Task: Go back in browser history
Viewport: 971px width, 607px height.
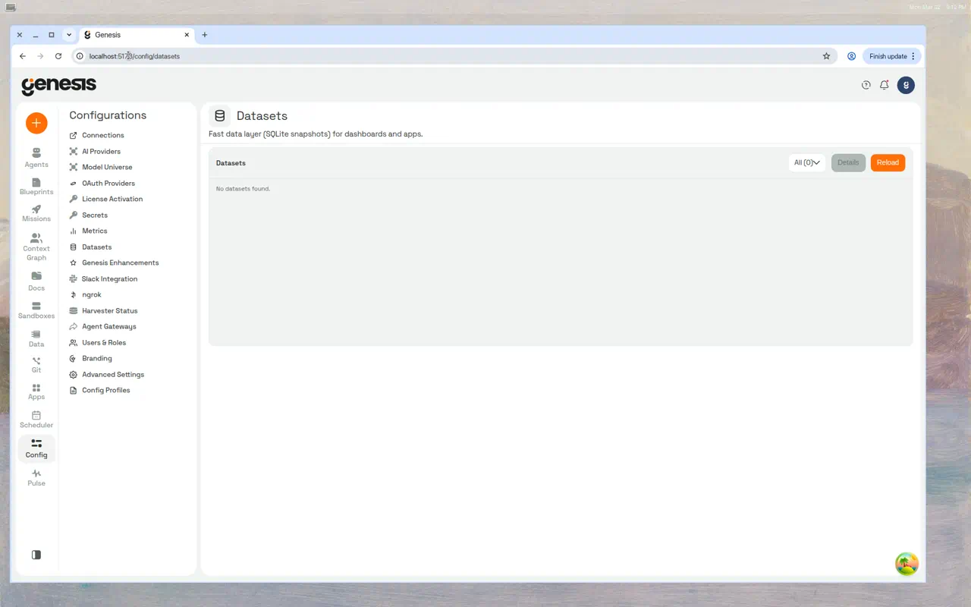Action: pyautogui.click(x=23, y=56)
